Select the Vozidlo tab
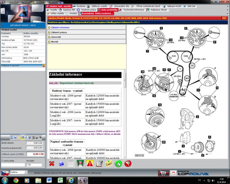 52,10
